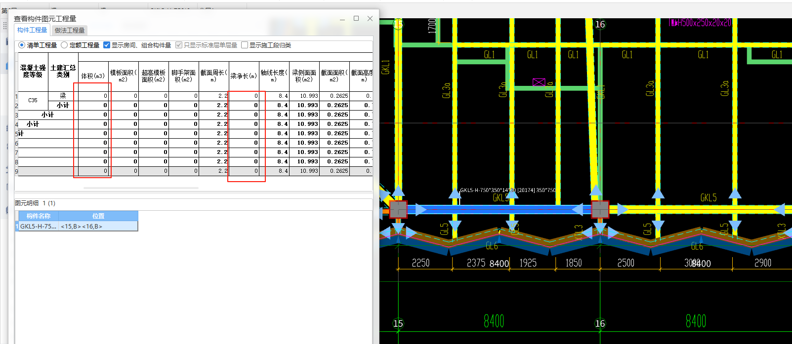Click the 土建汇总类别 column header
This screenshot has width=792, height=344.
tap(63, 72)
